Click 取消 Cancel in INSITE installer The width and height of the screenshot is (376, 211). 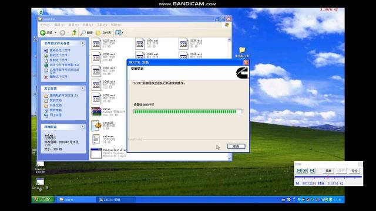pyautogui.click(x=236, y=147)
